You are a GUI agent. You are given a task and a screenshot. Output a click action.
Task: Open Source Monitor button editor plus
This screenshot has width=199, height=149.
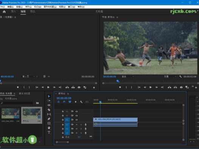(x=94, y=87)
